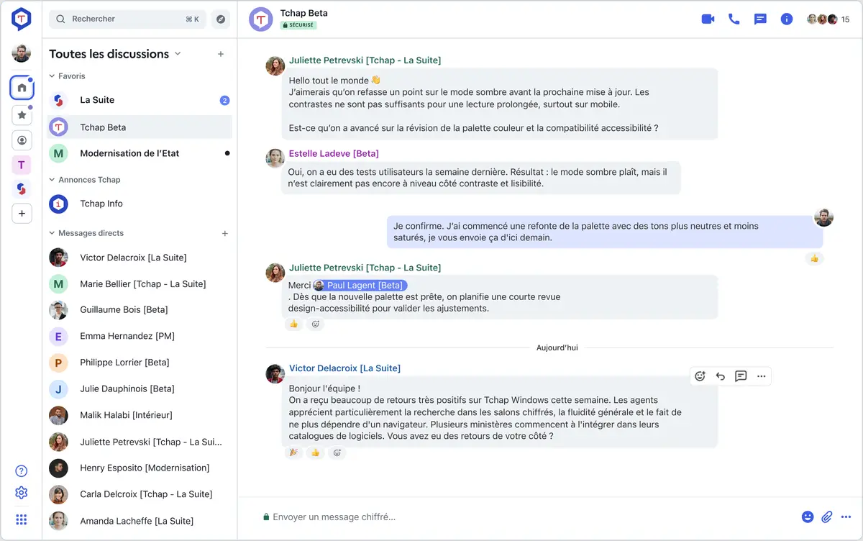
Task: Toggle thumbs up reaction on Victor's message
Action: pyautogui.click(x=315, y=453)
